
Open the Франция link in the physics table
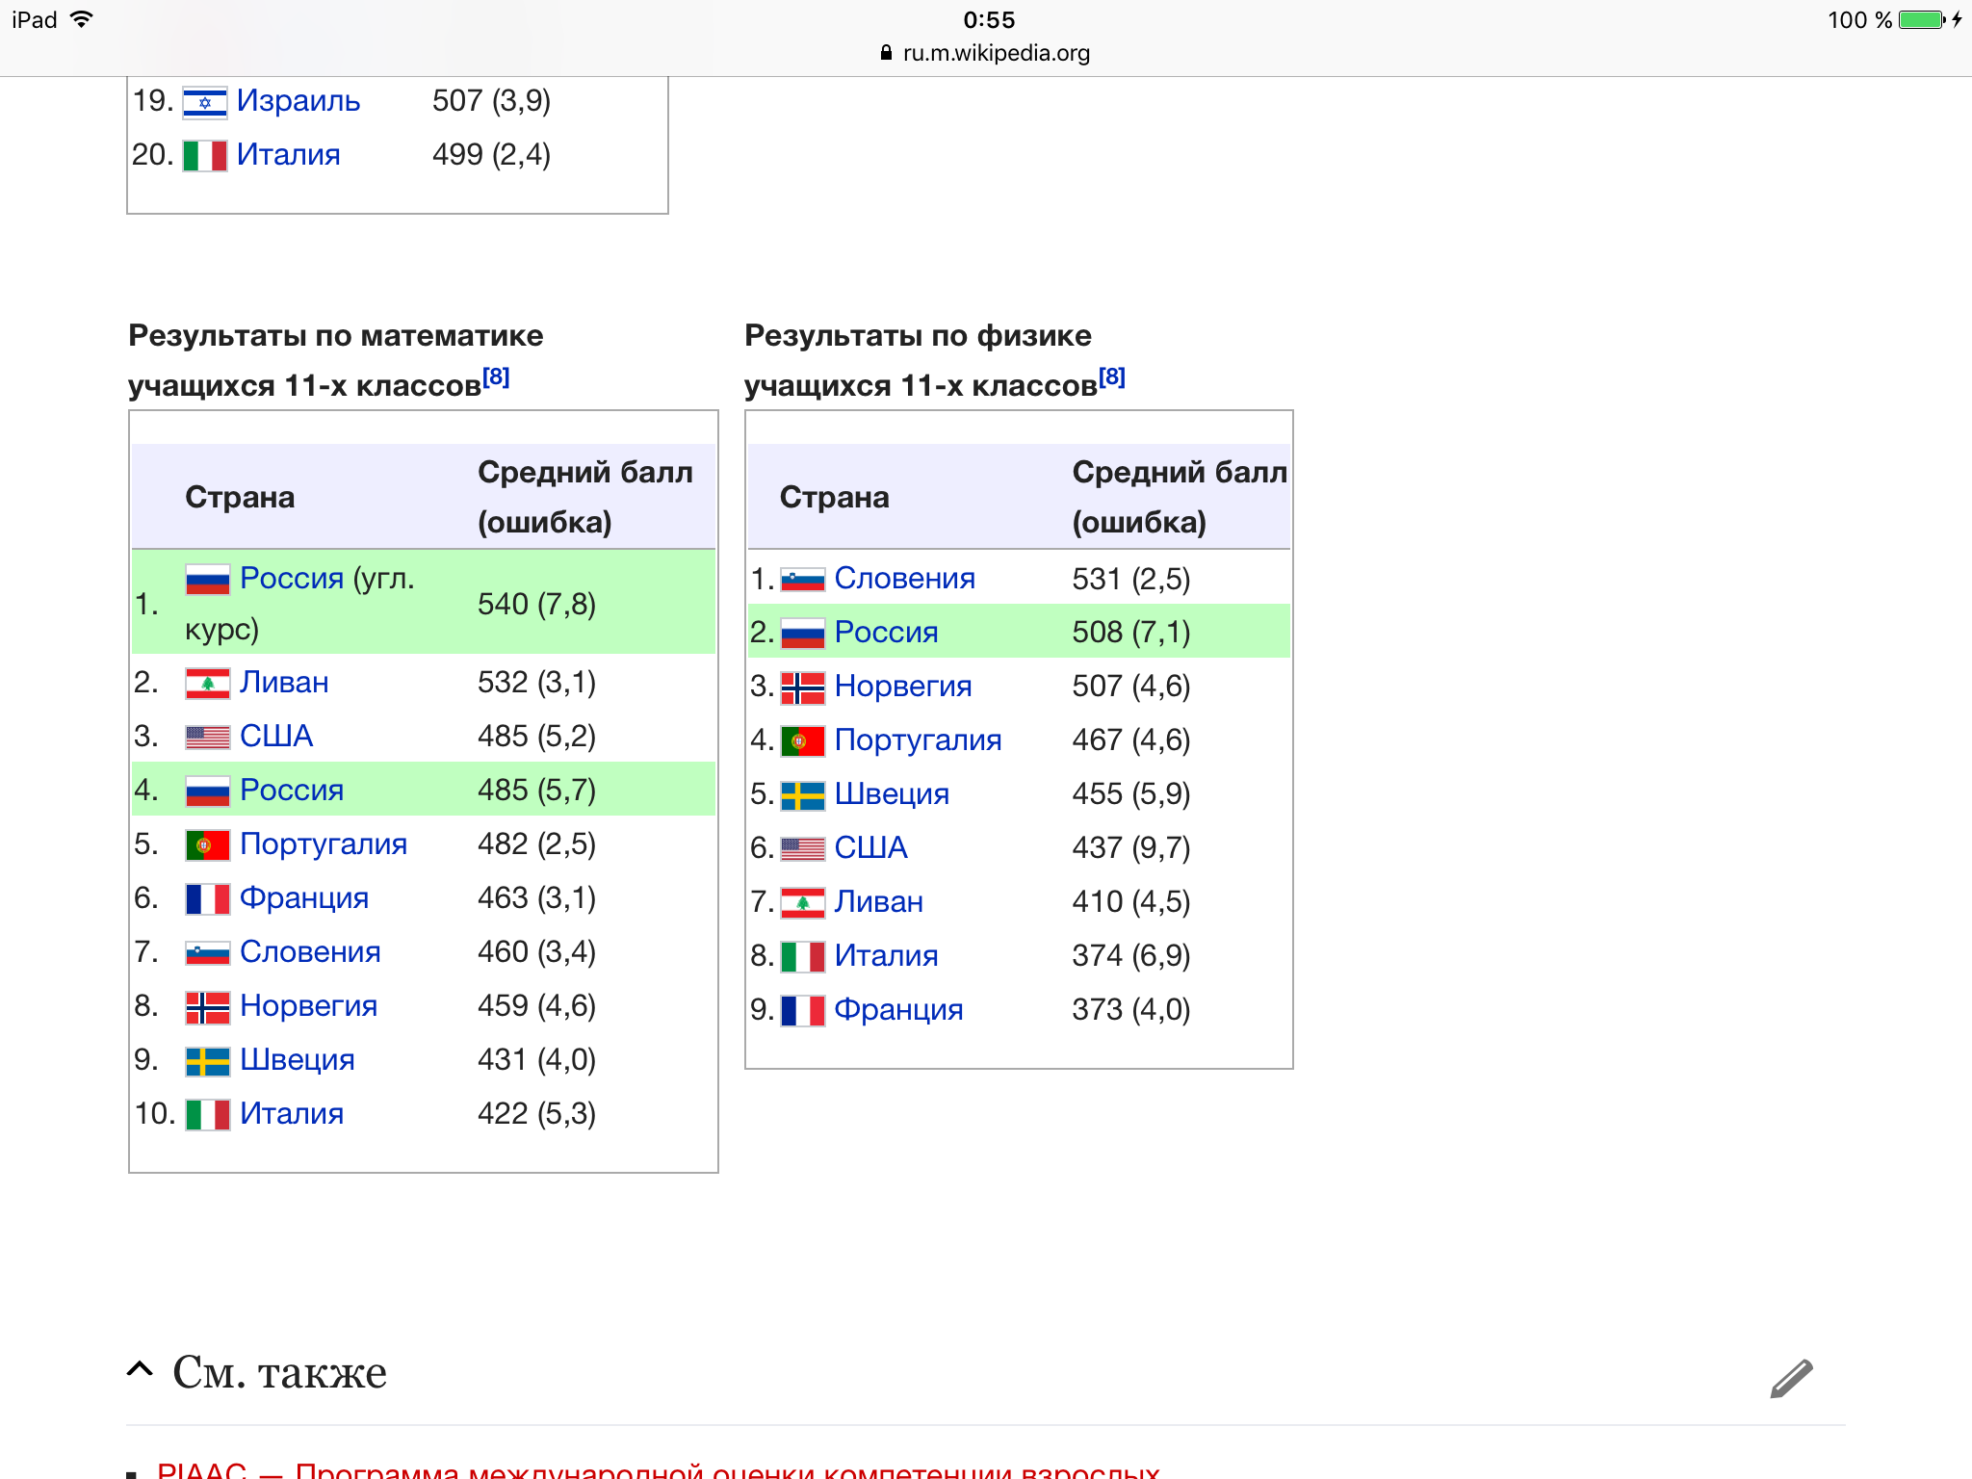click(899, 1009)
